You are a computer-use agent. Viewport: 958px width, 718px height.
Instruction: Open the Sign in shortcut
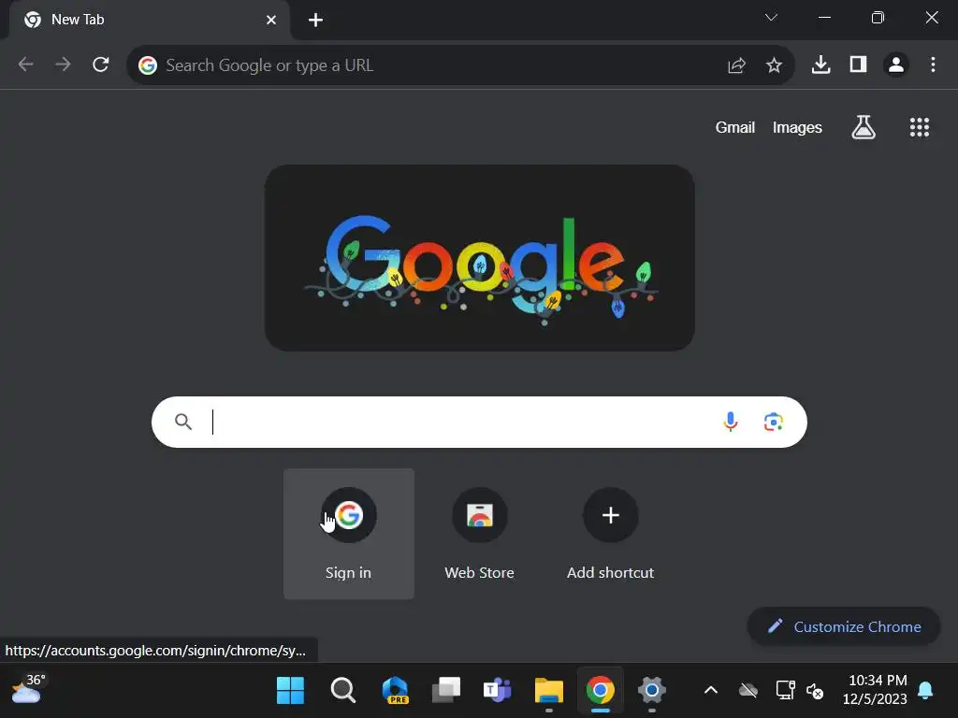pyautogui.click(x=349, y=534)
